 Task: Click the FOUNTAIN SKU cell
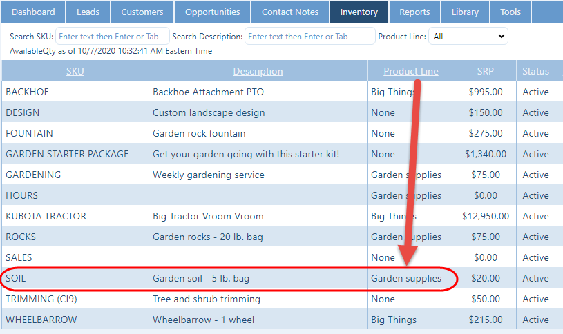click(29, 133)
